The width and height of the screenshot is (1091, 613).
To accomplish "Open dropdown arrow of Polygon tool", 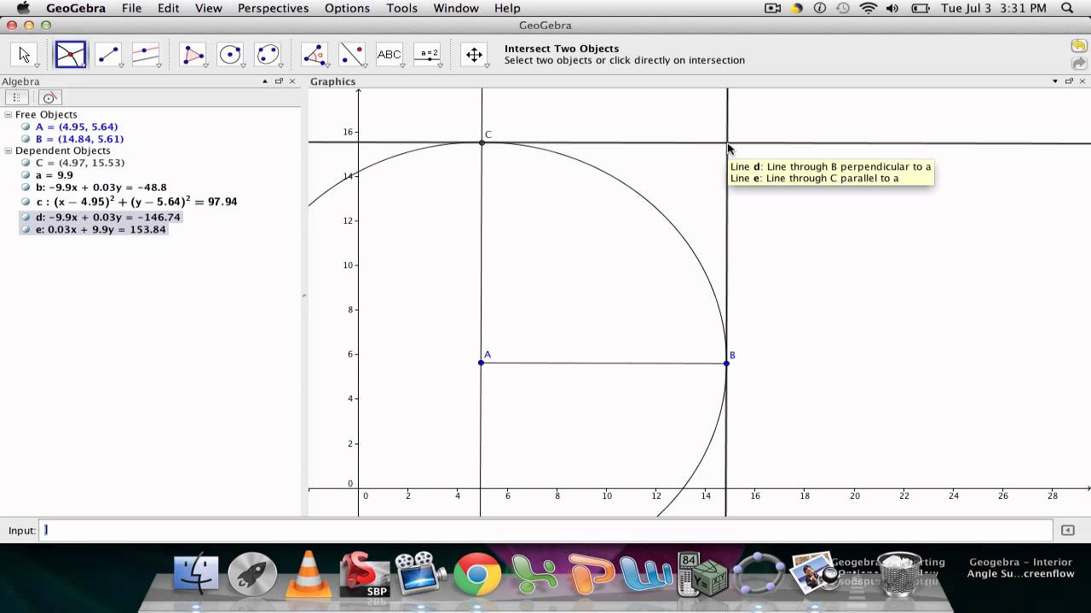I will point(205,66).
